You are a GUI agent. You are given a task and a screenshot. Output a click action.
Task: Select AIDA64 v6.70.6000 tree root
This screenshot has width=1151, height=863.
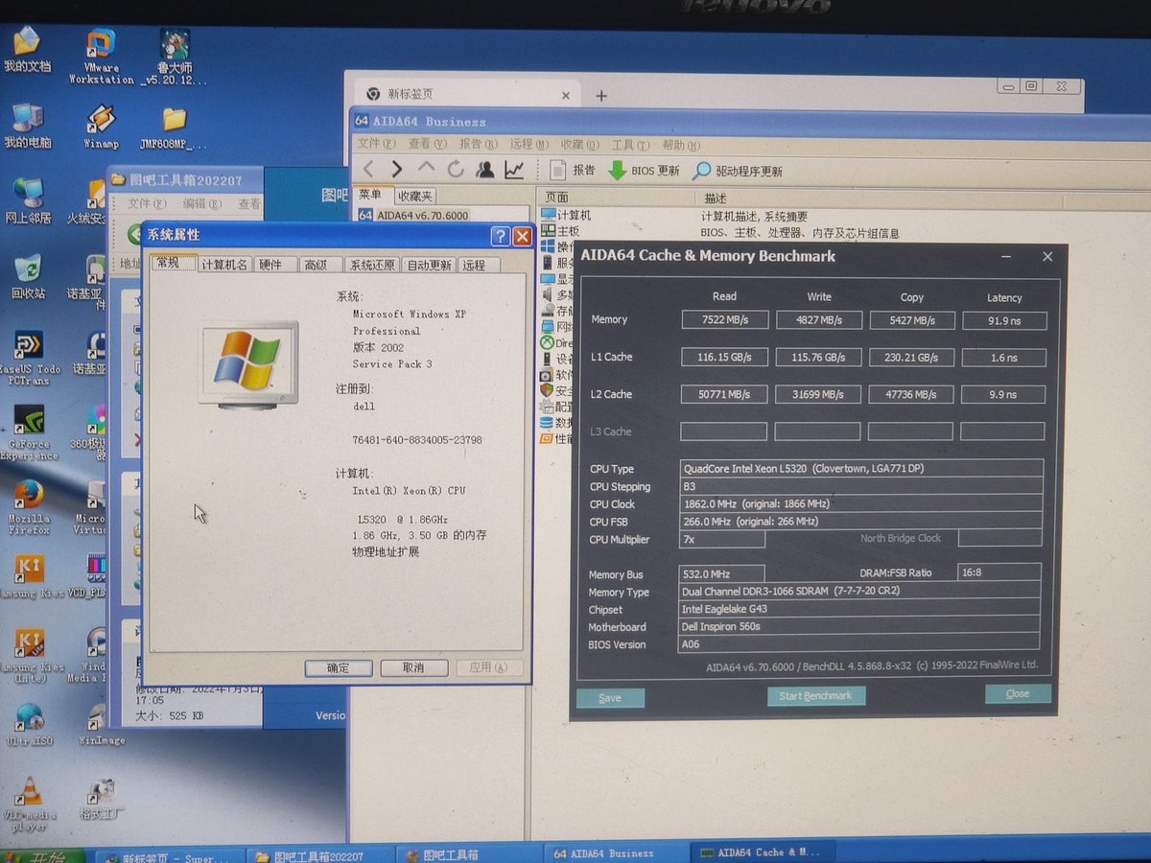[413, 216]
